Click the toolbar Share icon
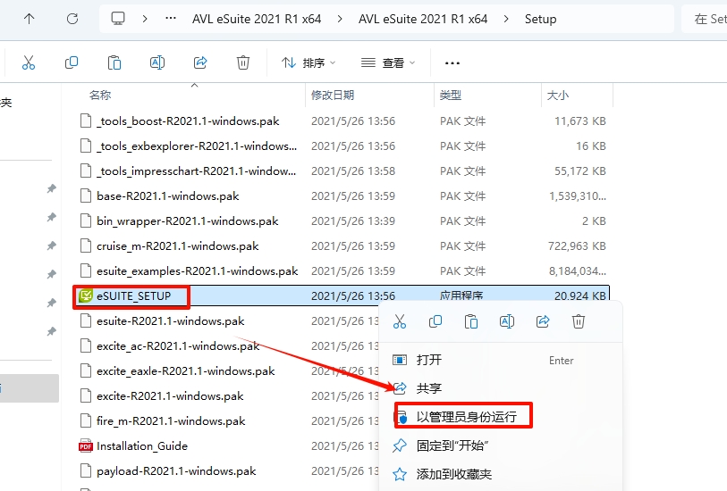 point(200,62)
